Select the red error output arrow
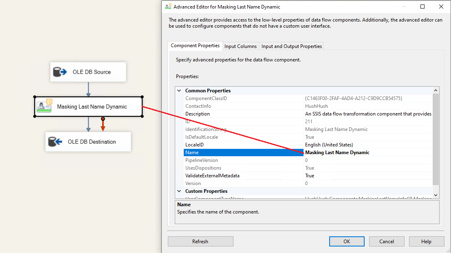 [103, 125]
